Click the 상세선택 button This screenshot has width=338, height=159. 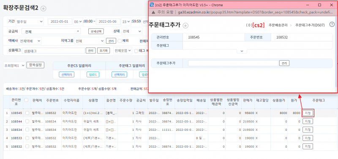pos(96,31)
